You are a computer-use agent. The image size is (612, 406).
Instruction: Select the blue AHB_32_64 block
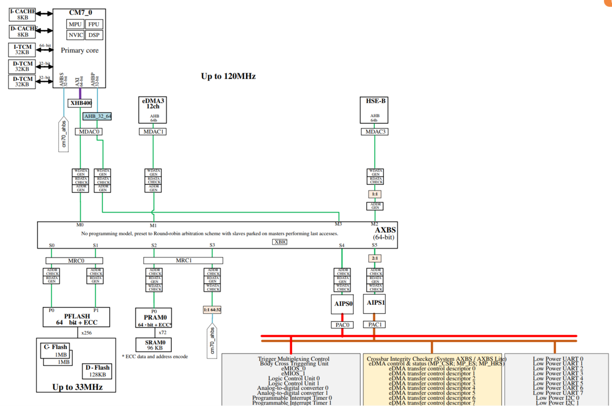click(x=98, y=116)
